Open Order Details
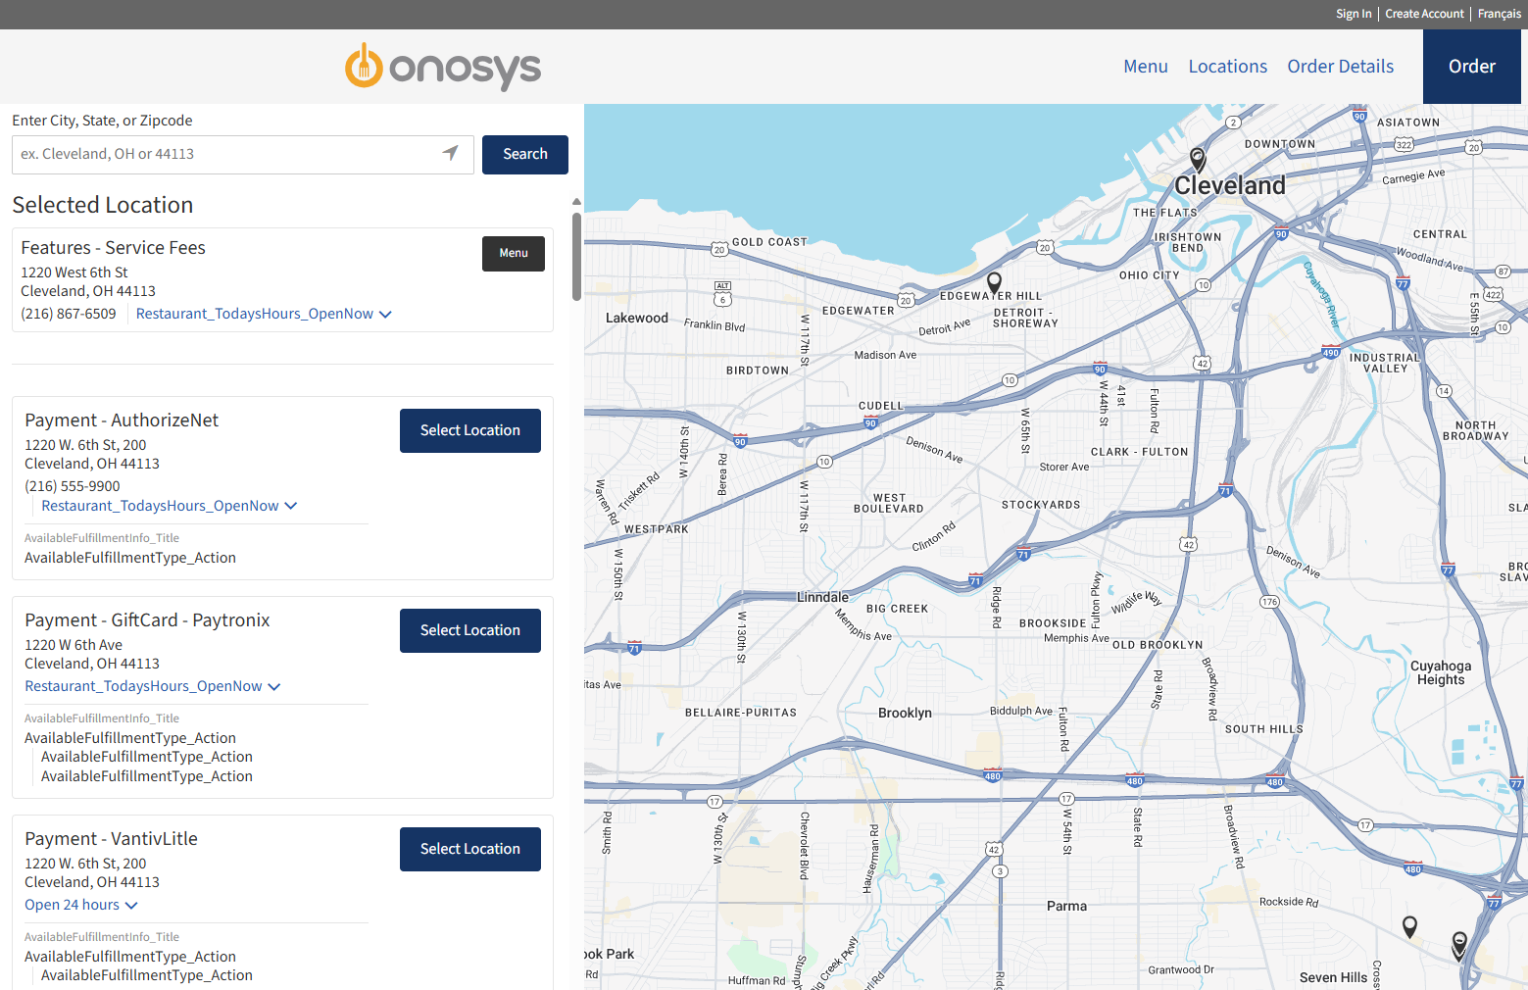The width and height of the screenshot is (1528, 990). coord(1340,66)
